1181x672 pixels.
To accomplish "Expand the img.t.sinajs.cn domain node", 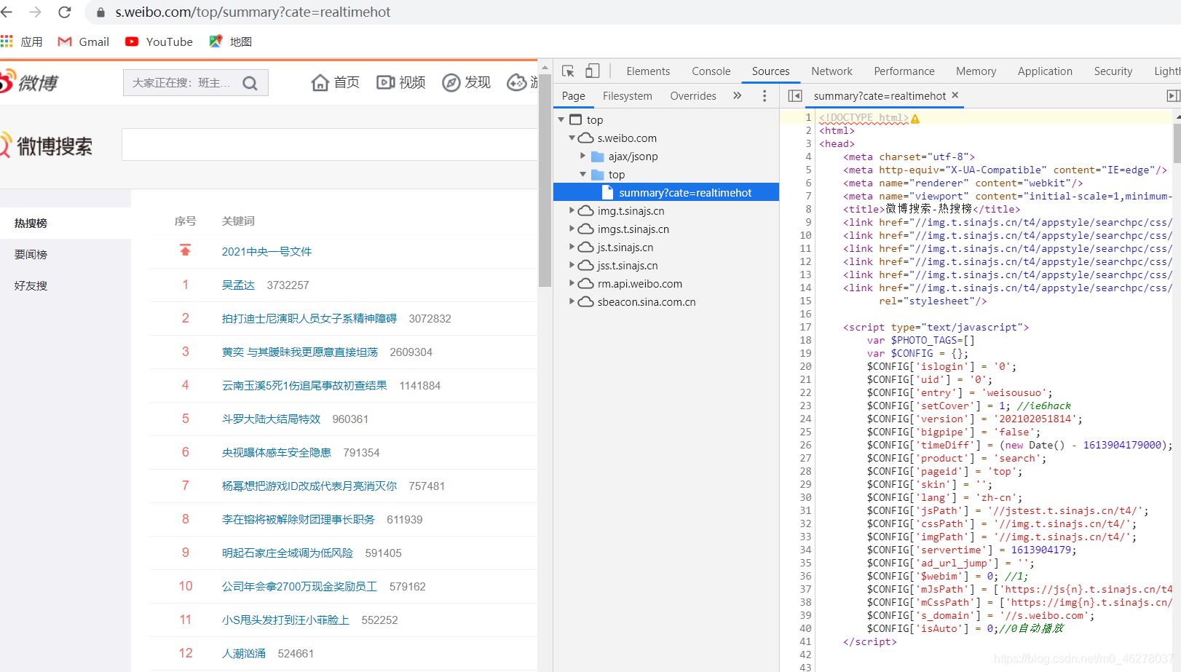I will [572, 210].
